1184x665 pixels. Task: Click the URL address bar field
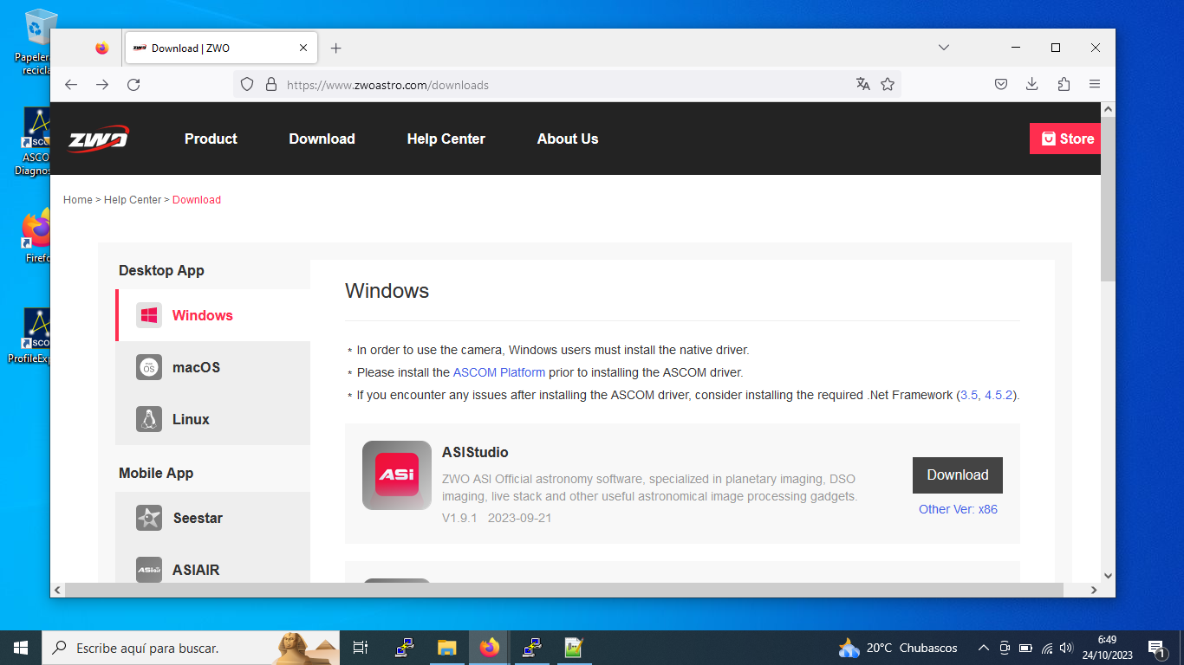coord(555,85)
